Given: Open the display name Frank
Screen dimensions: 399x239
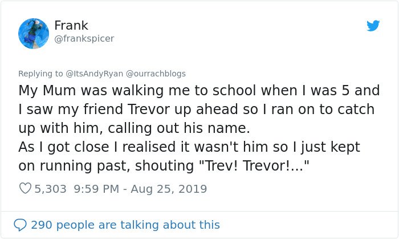Looking at the screenshot, I should coord(71,26).
